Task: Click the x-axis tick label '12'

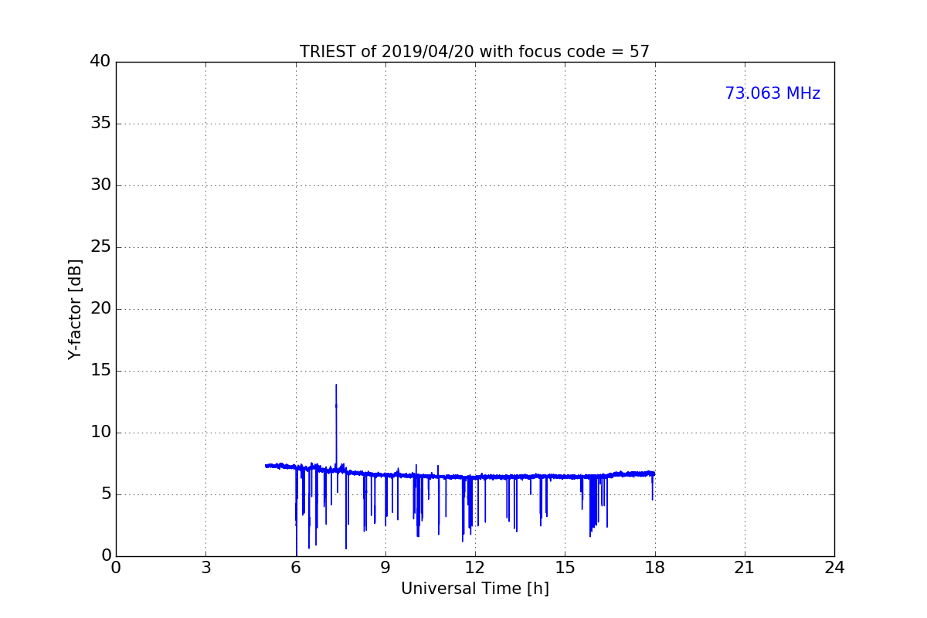Action: pos(475,568)
